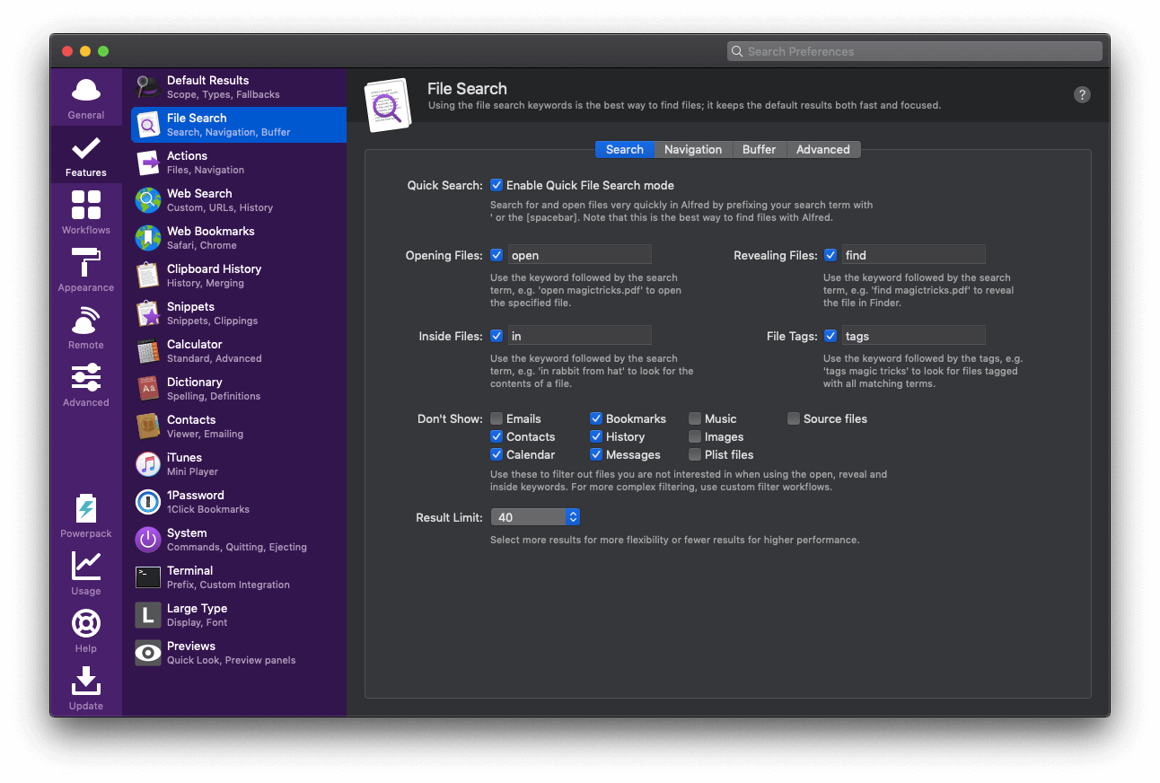Click inside the Search Preferences field

914,51
